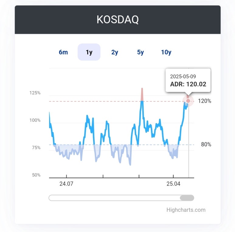Click the 100% y-axis label
The width and height of the screenshot is (235, 232).
(x=35, y=120)
